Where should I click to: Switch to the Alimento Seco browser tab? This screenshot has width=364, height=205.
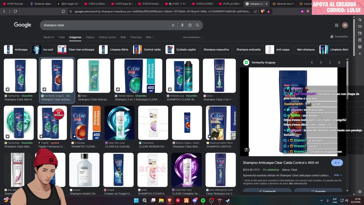[284, 4]
